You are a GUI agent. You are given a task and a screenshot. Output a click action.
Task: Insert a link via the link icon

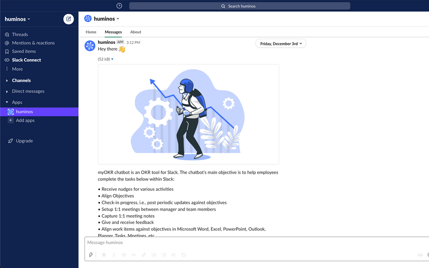point(144,255)
